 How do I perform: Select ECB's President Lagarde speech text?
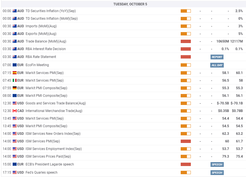[x=50, y=164]
